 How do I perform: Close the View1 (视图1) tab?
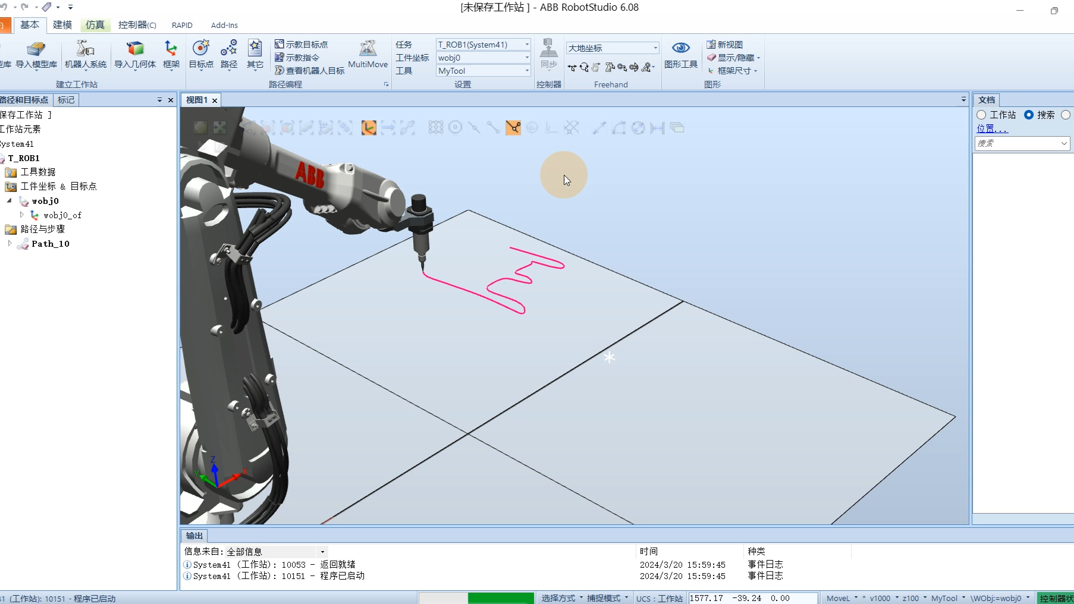(215, 100)
